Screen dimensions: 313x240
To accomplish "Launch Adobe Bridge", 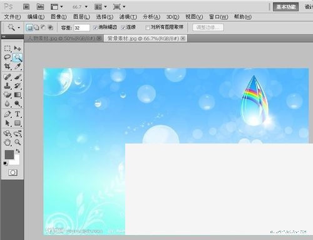I will (x=26, y=7).
